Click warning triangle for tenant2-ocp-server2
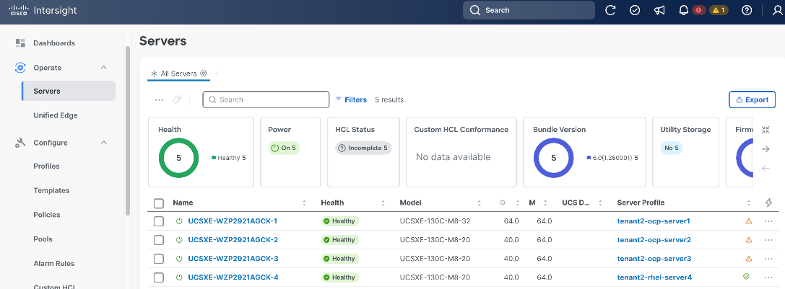Viewport: 785px width, 289px height. (x=748, y=240)
